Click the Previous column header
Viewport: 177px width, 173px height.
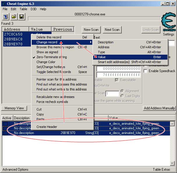[x=63, y=29]
